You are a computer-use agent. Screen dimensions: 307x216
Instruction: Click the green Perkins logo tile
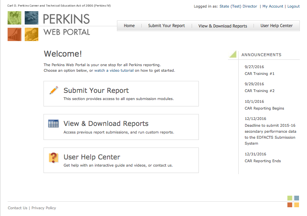click(x=14, y=18)
